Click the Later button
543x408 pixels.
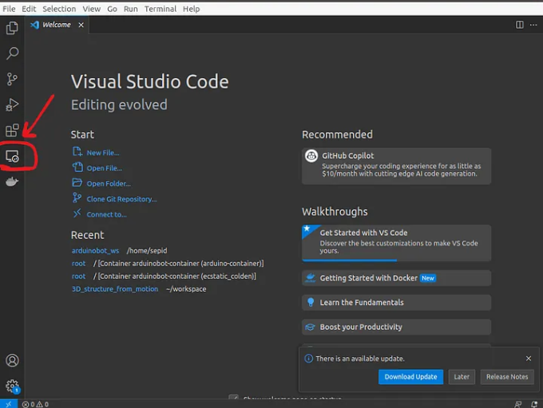[x=462, y=377]
